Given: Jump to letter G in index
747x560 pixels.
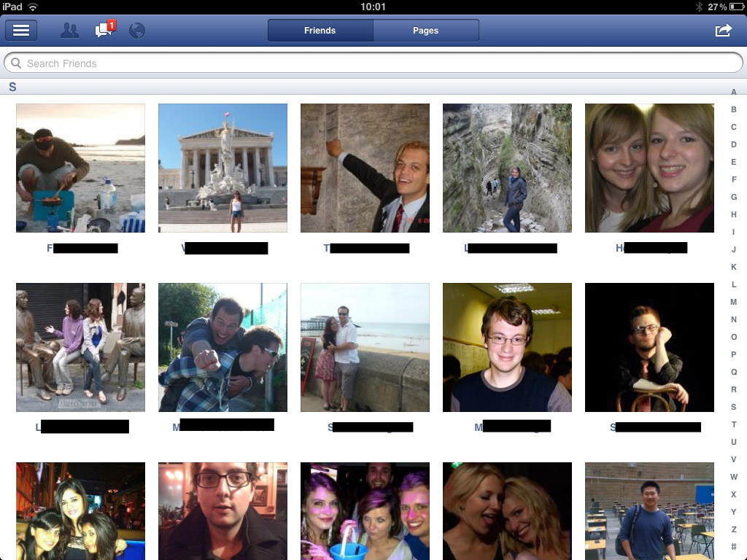Looking at the screenshot, I should pos(734,197).
